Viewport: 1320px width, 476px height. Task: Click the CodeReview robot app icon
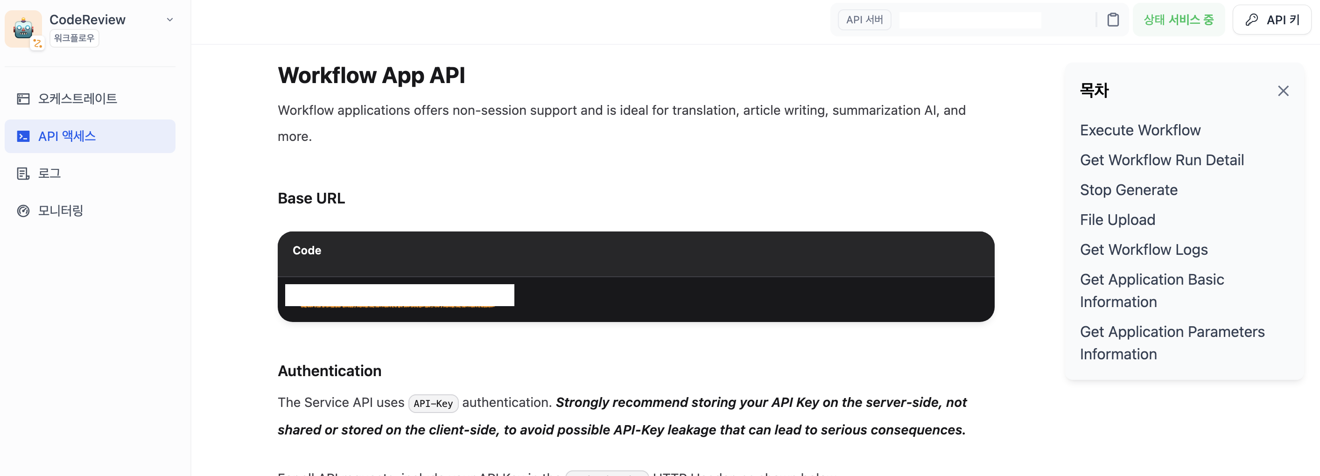(23, 28)
